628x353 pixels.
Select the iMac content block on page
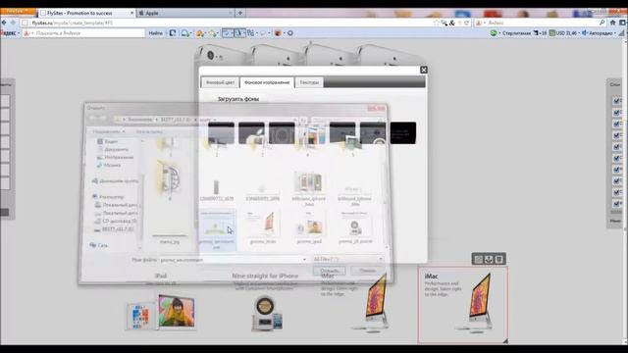(462, 305)
